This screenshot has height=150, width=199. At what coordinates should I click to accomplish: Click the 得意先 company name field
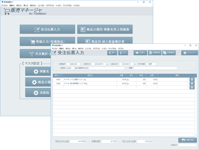(99, 68)
